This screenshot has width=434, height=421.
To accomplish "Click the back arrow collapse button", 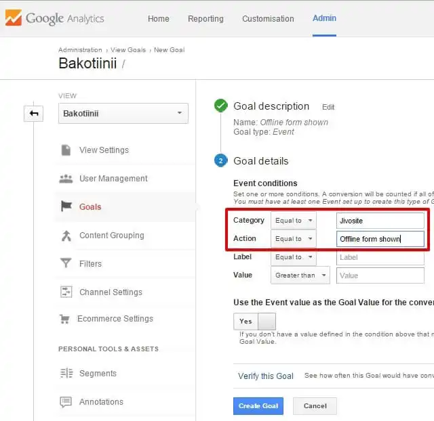I will tap(33, 114).
